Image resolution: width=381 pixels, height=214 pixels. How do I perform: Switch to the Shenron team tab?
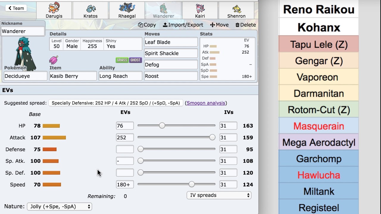[236, 10]
